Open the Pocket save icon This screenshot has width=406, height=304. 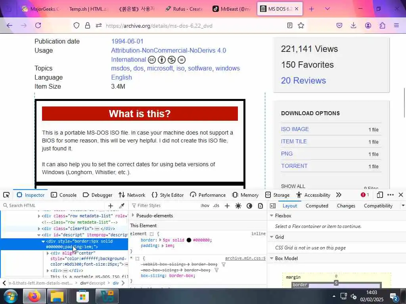coord(339,25)
